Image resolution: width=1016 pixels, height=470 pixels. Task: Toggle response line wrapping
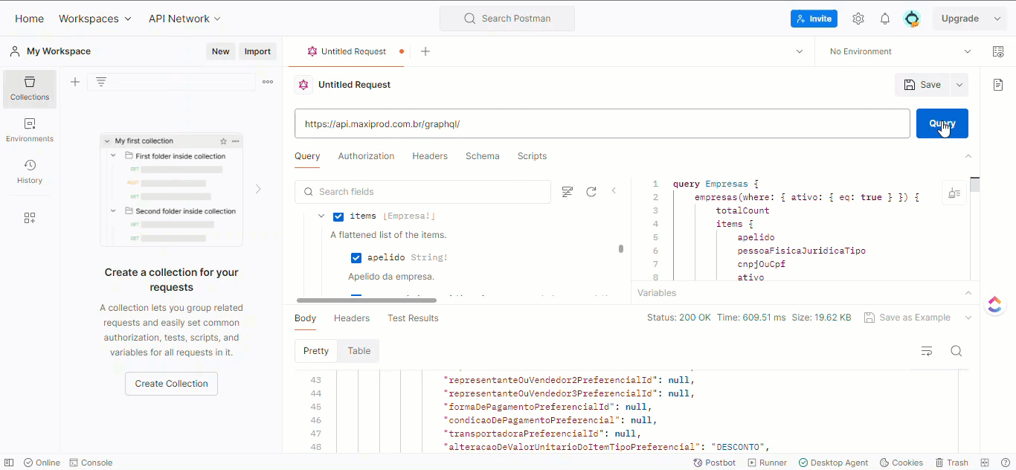927,351
